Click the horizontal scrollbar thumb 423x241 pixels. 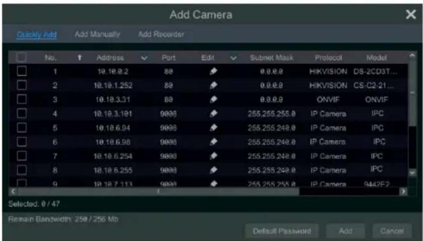click(x=158, y=191)
